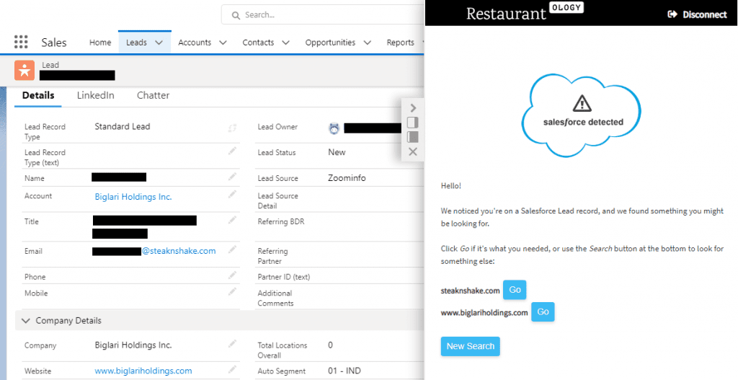738x380 pixels.
Task: Click the orange Lead record icon
Action: [25, 70]
